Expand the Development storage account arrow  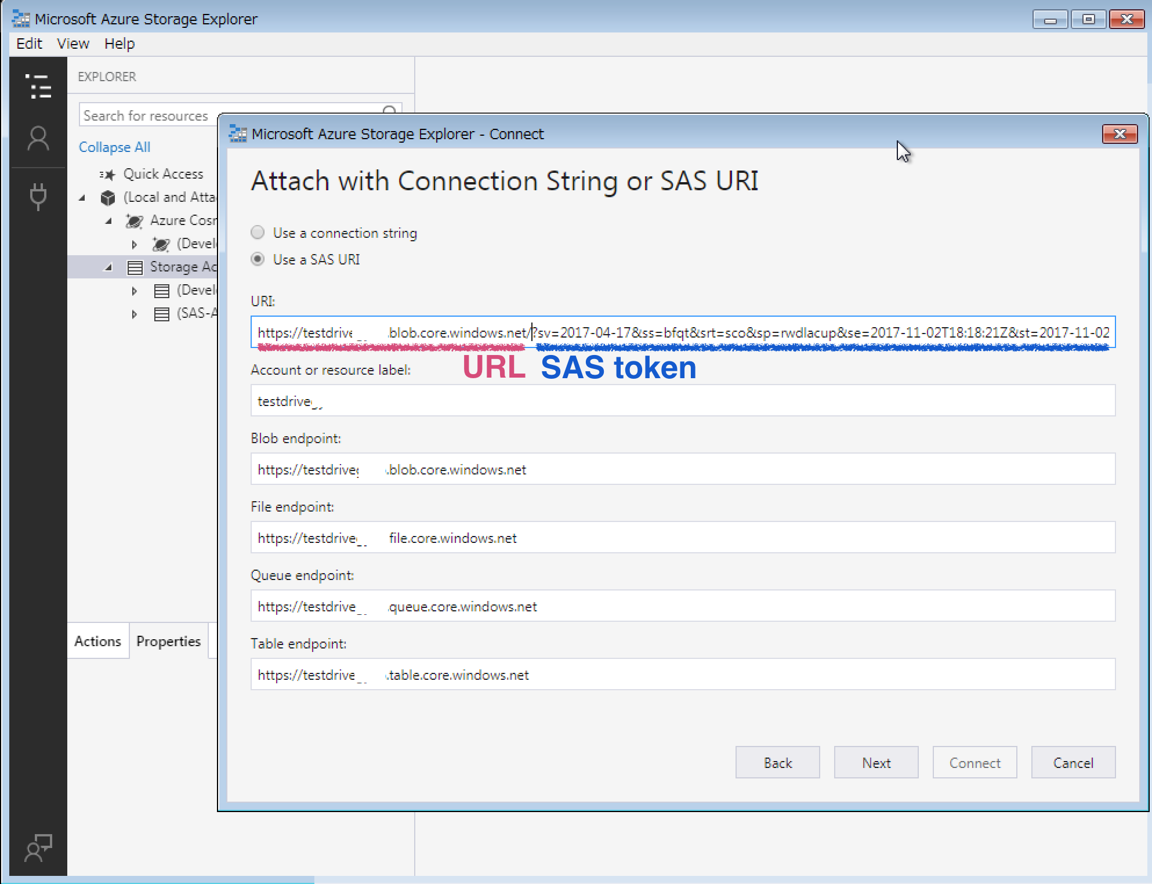click(x=135, y=291)
